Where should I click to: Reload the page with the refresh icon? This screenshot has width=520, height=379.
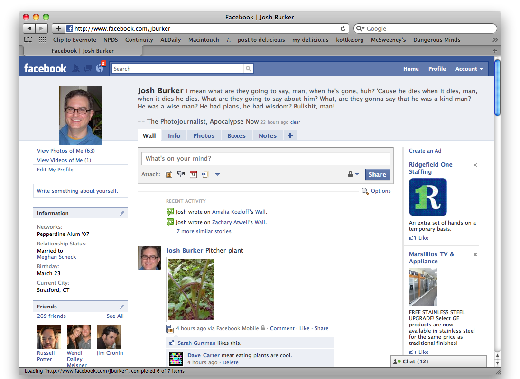pyautogui.click(x=343, y=28)
